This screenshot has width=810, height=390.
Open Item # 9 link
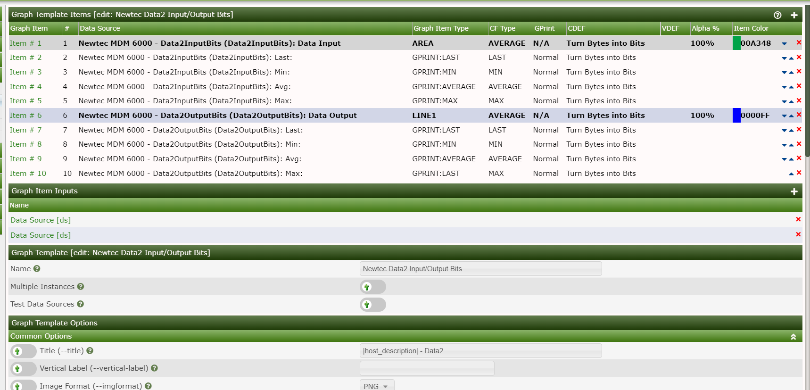[x=25, y=159]
